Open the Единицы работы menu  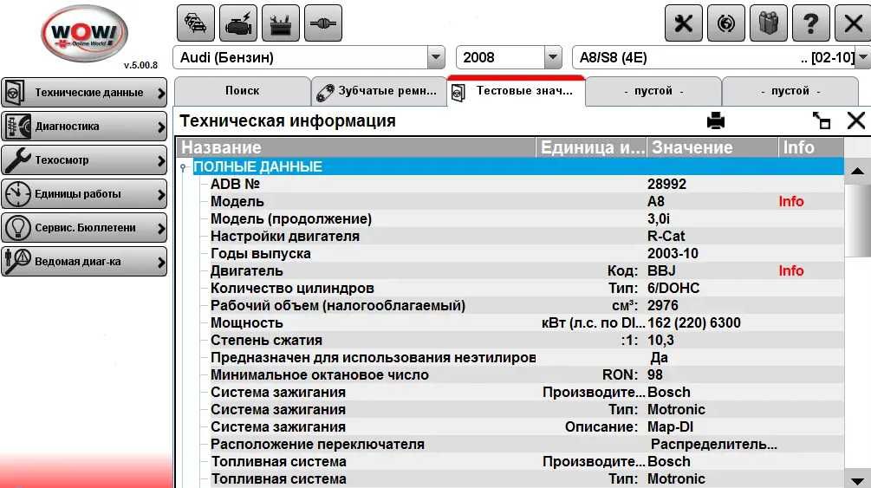point(84,194)
